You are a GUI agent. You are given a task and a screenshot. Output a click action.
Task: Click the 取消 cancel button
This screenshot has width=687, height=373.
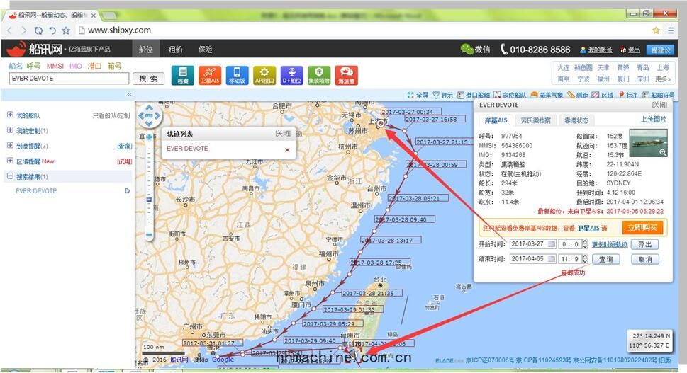pos(645,259)
